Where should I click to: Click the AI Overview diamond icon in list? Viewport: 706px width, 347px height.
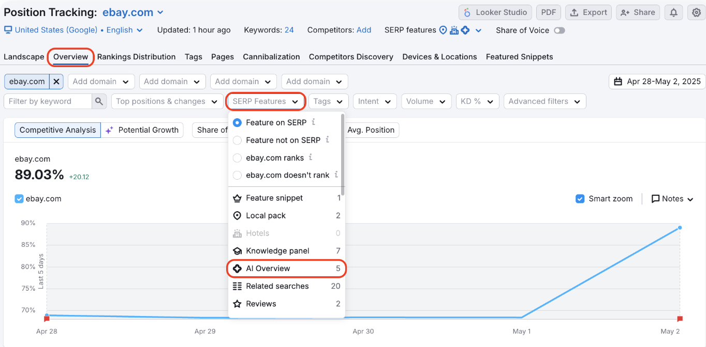click(x=237, y=269)
